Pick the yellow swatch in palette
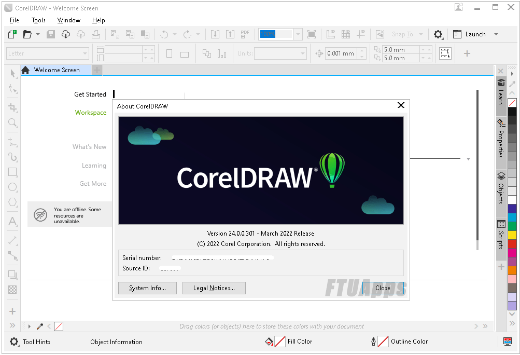This screenshot has height=355, width=520. click(x=512, y=235)
